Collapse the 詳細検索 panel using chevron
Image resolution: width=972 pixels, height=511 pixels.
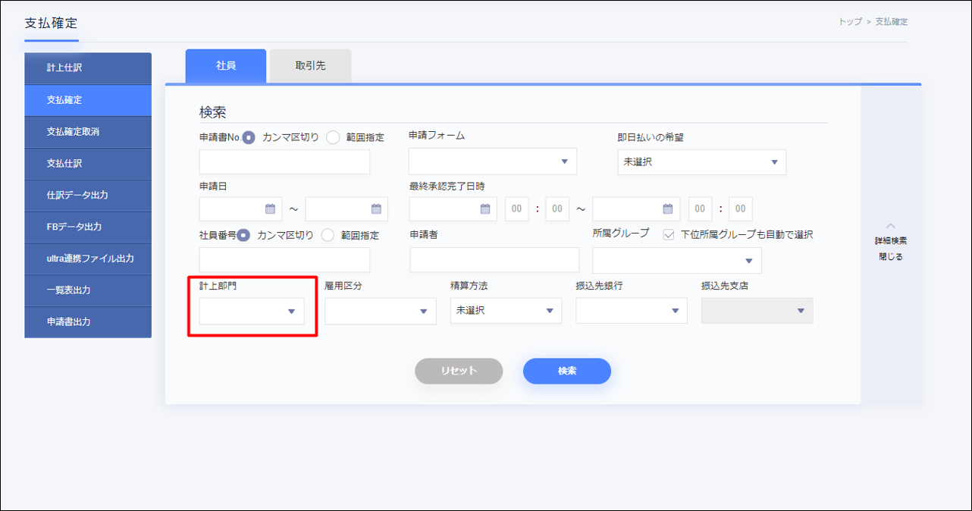[x=890, y=226]
